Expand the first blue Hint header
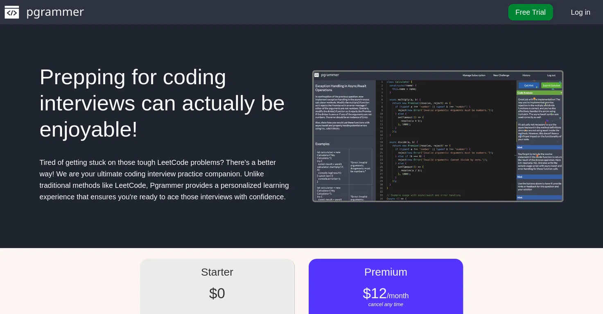 click(x=540, y=147)
